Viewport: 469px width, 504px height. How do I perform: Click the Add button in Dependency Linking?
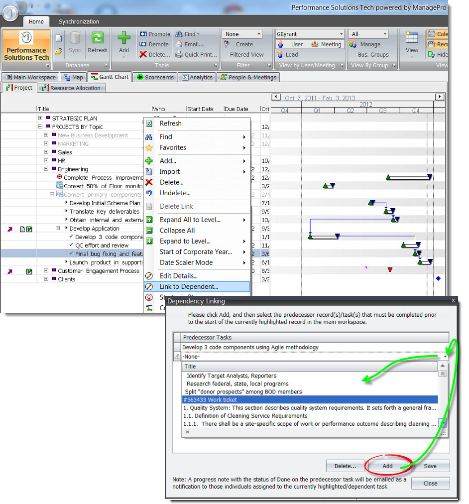pyautogui.click(x=387, y=466)
